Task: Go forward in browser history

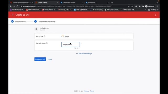Action: click(x=14, y=6)
